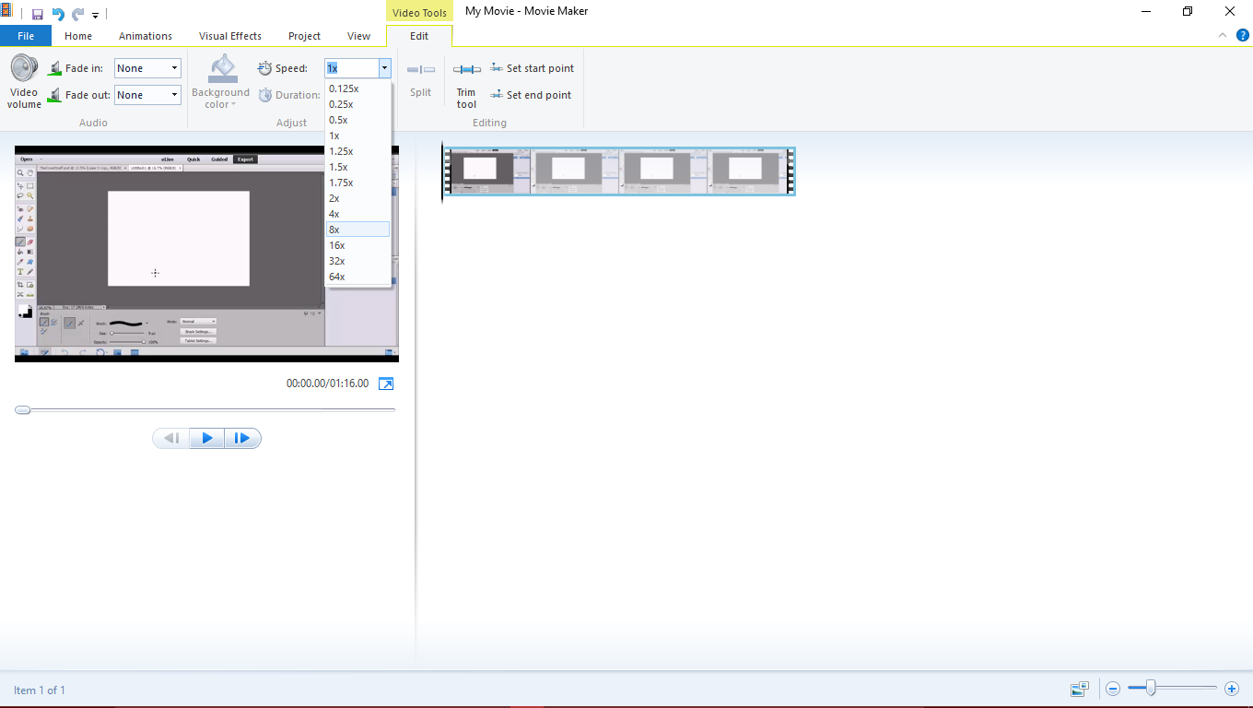1253x708 pixels.
Task: Open Video volume speaker control
Action: pos(24,81)
